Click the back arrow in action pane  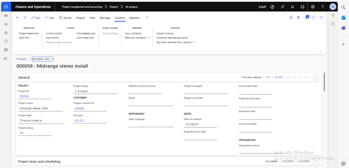click(18, 18)
